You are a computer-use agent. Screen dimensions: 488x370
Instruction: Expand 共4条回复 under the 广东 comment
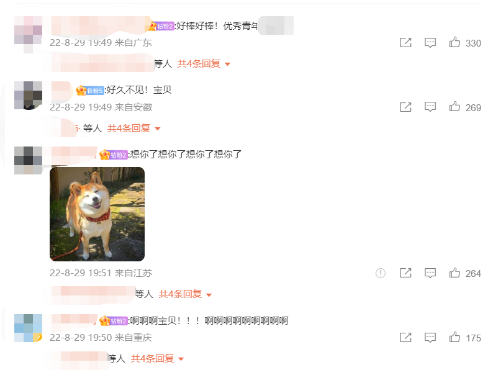204,64
